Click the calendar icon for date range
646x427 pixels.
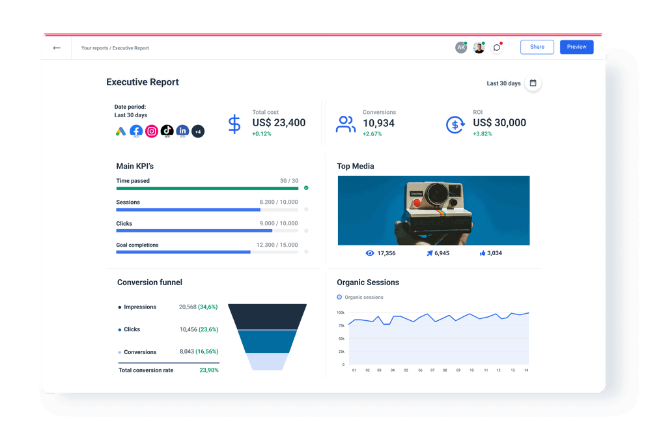[x=533, y=83]
